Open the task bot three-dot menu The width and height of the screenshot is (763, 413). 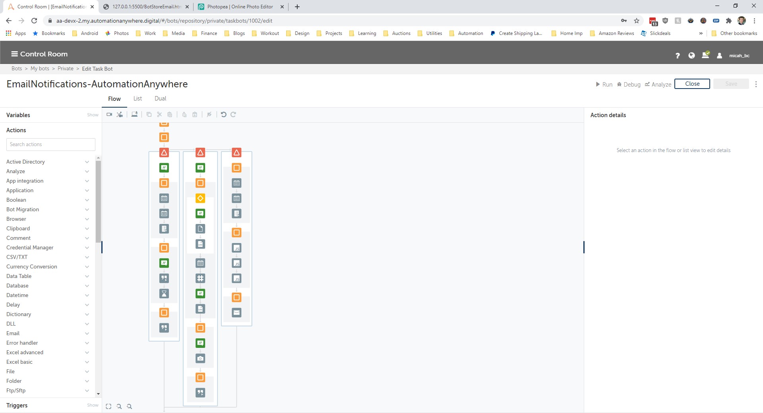pyautogui.click(x=756, y=84)
